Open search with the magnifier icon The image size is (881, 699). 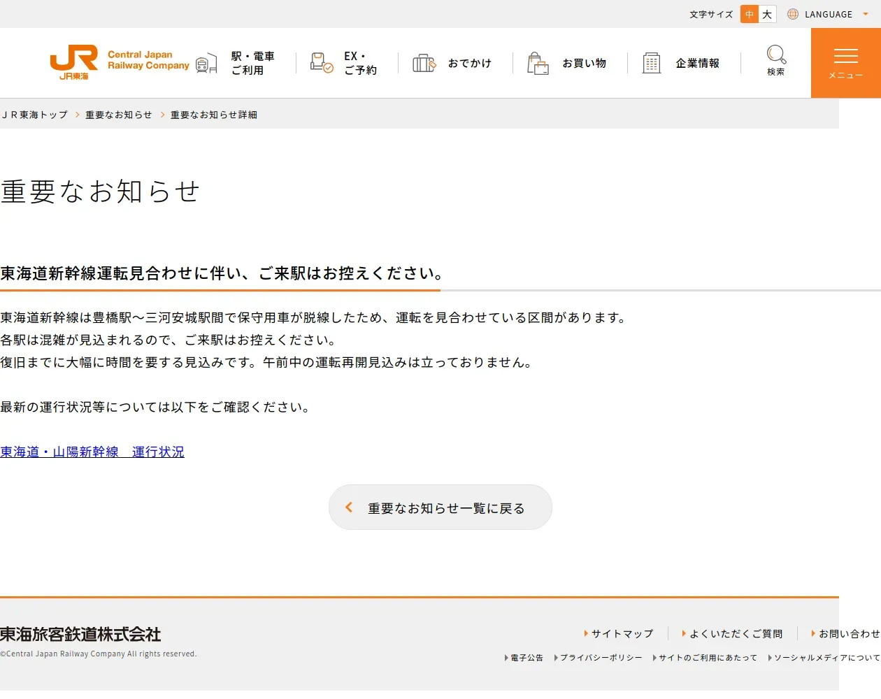(x=776, y=55)
